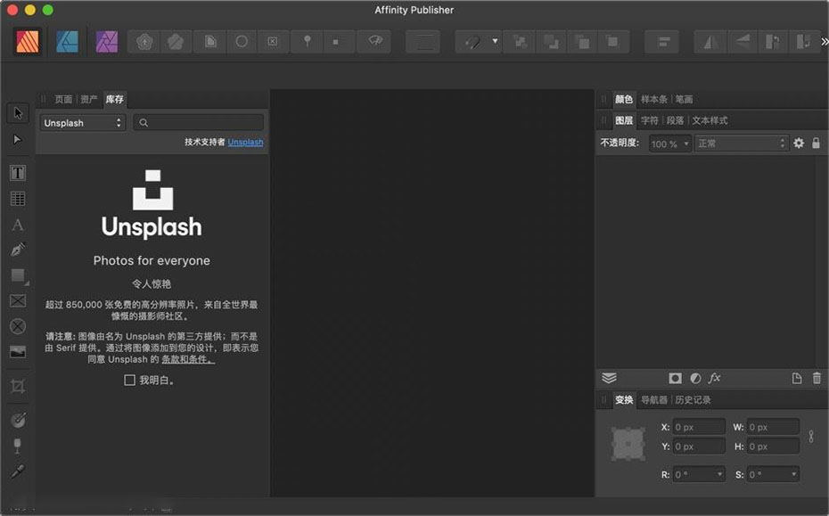Select the Move tool arrow

pyautogui.click(x=18, y=113)
